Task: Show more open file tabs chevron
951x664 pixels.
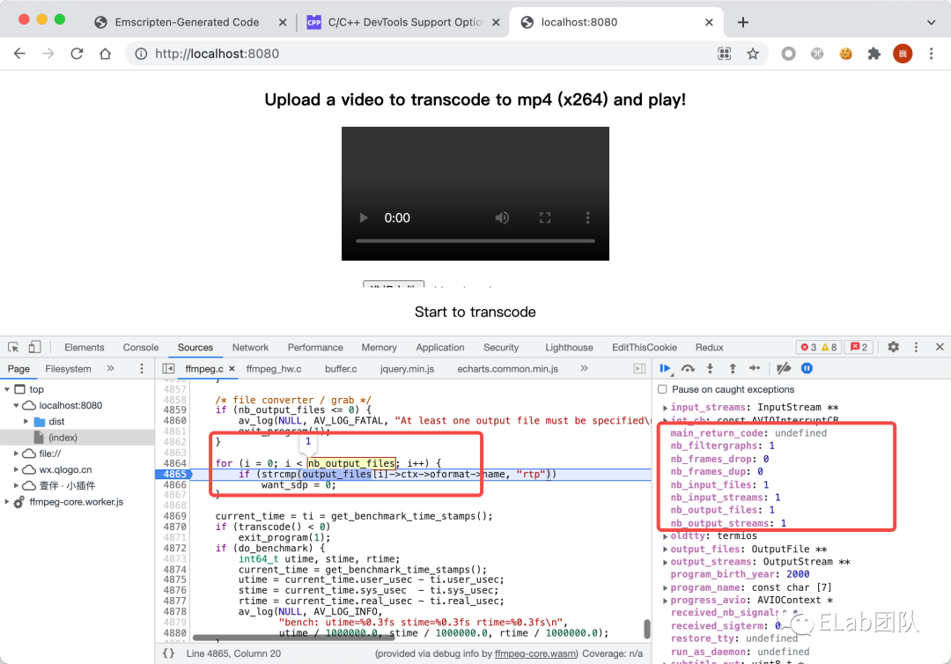Action: click(584, 368)
